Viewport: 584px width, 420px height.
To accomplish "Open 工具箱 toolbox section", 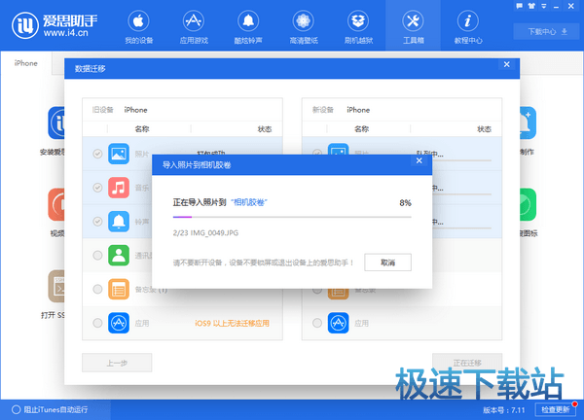I will [413, 27].
